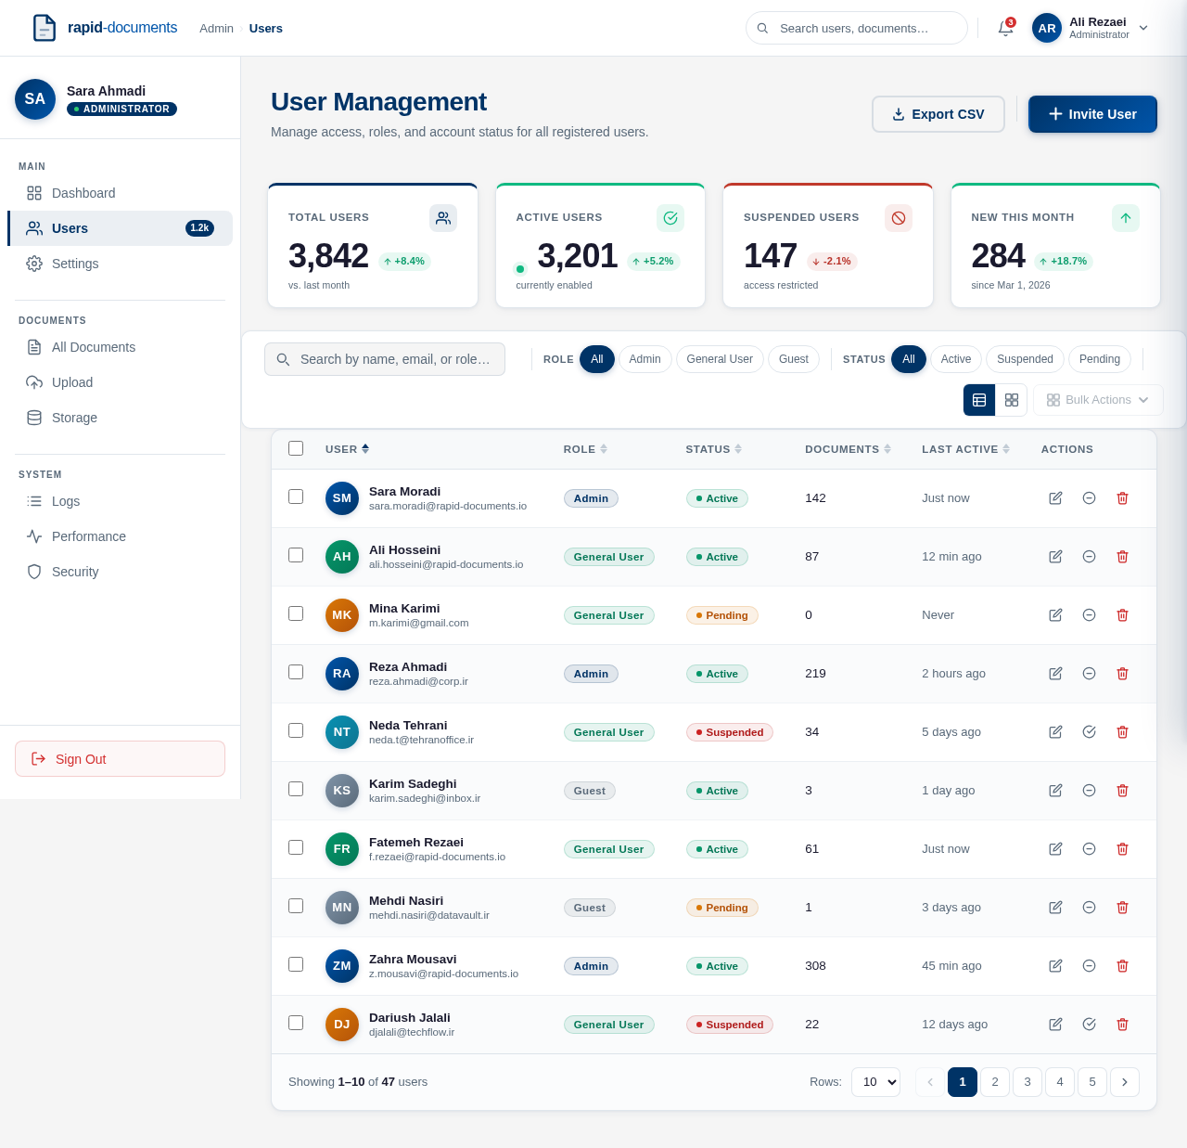
Task: Select the Upload icon in the sidebar
Action: tap(34, 382)
